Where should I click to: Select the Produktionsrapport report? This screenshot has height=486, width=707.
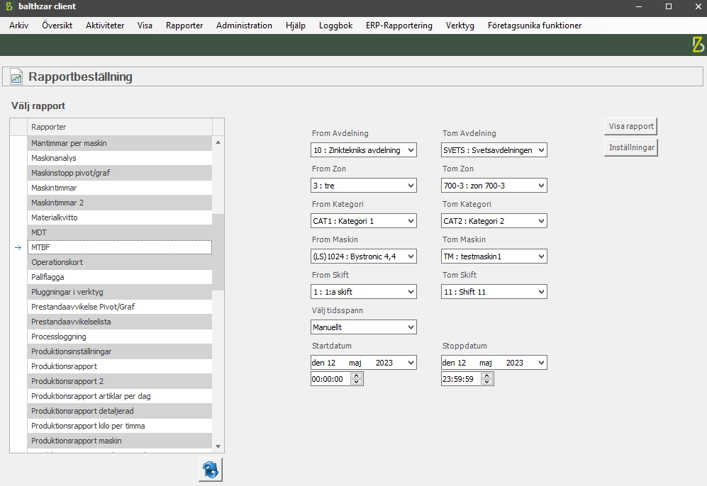(x=119, y=366)
